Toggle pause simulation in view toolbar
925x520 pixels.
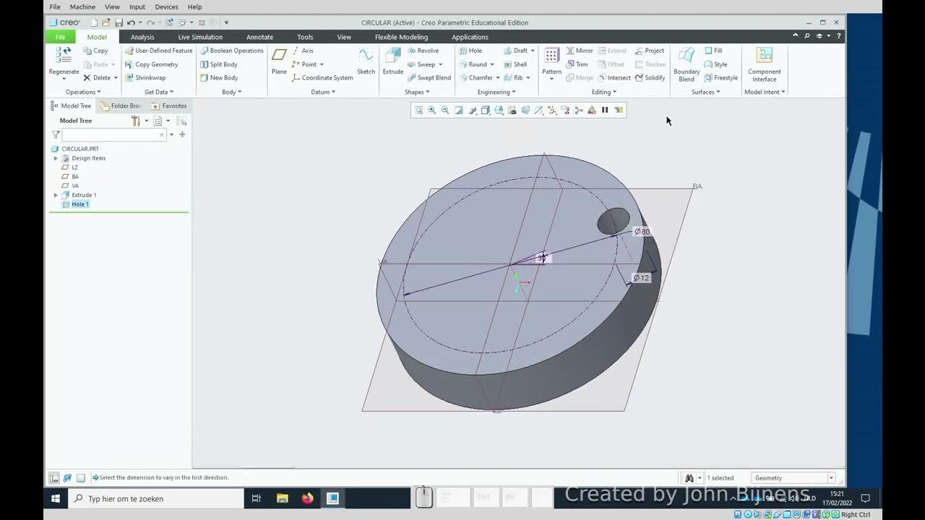[605, 110]
